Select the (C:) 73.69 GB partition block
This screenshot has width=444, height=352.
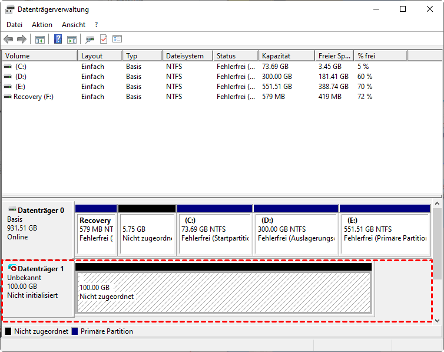pyautogui.click(x=214, y=229)
